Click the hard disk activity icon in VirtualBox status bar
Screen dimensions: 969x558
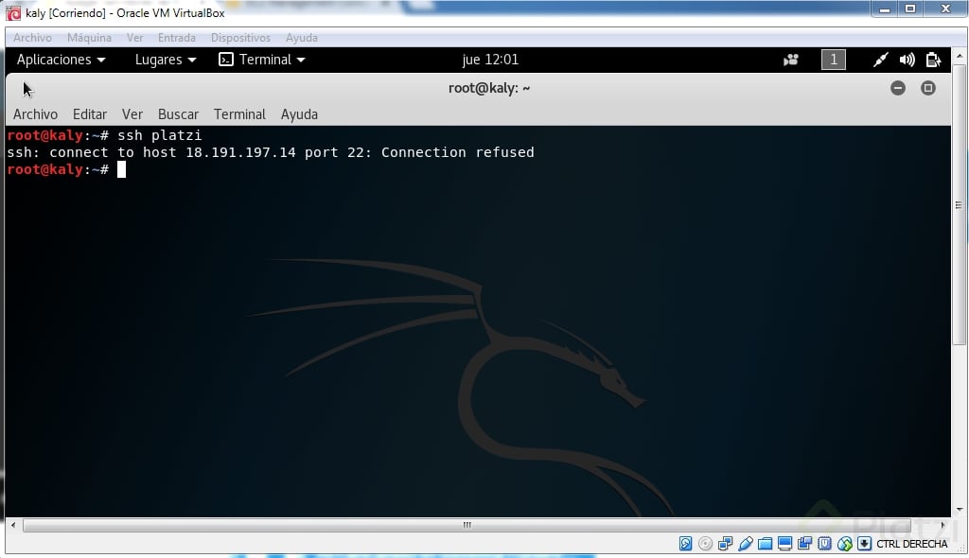(685, 544)
